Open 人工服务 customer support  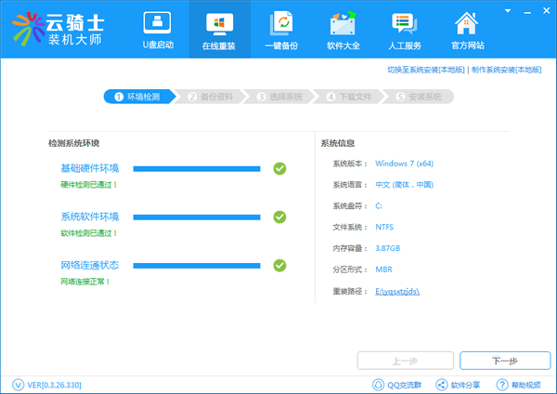404,30
